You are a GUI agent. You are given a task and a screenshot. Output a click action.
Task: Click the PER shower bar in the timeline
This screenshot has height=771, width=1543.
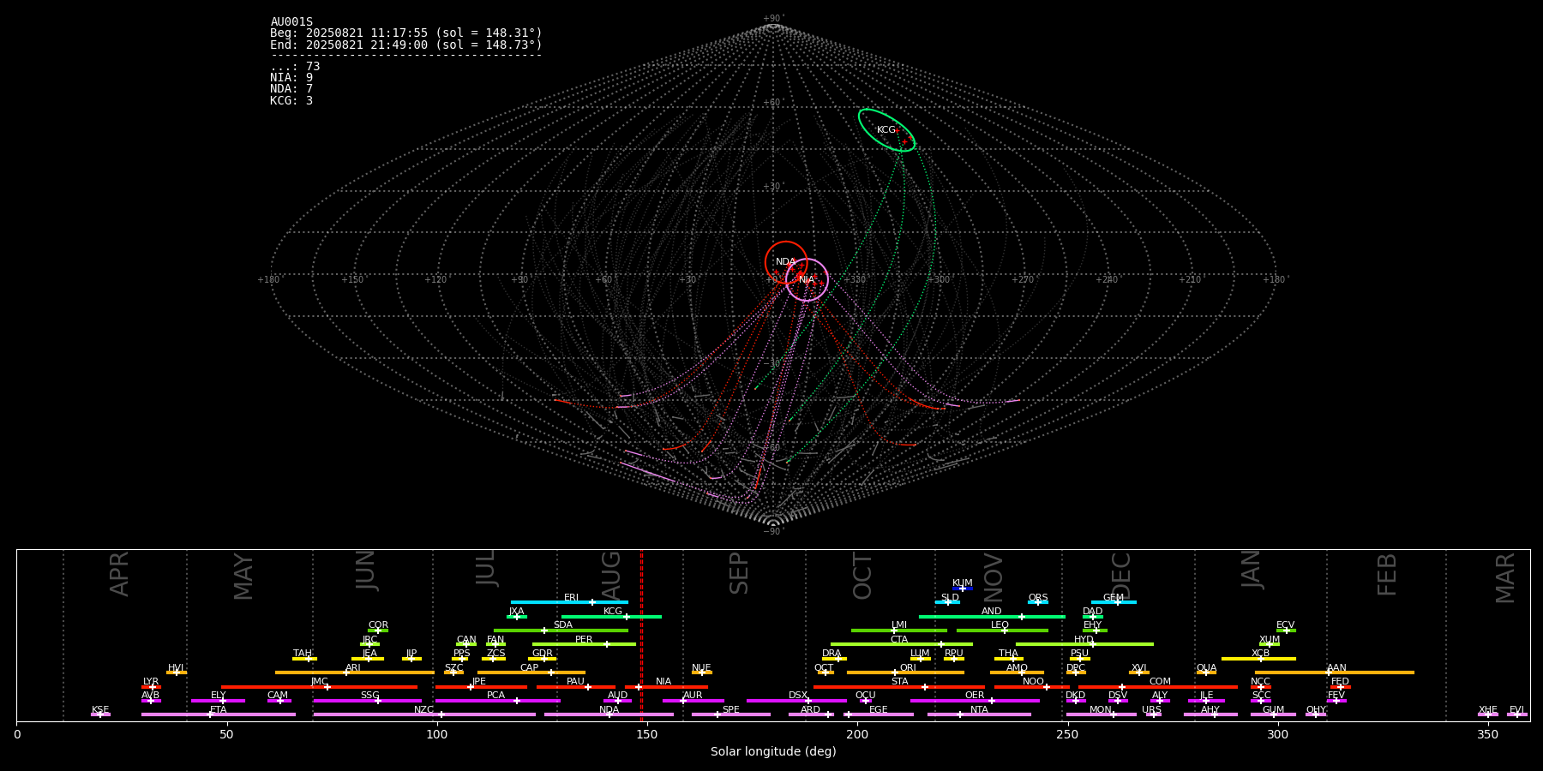point(584,644)
